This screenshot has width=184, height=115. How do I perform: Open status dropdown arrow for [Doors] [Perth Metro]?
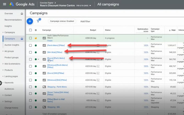(38, 59)
